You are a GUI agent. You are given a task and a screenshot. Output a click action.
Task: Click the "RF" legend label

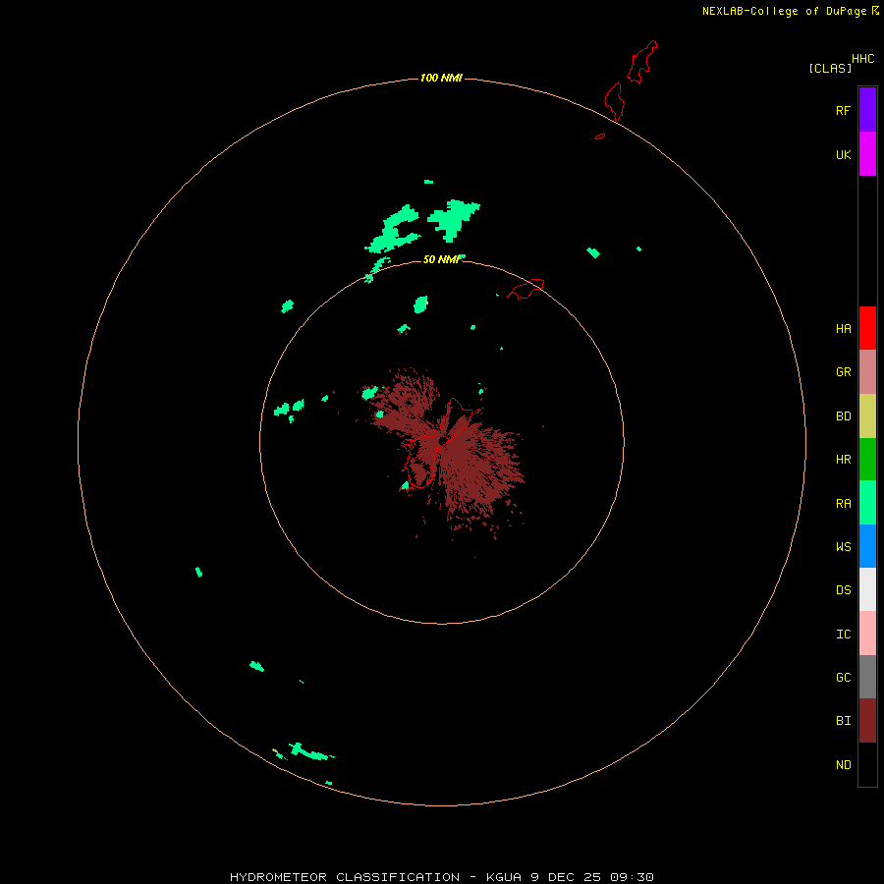pos(843,110)
